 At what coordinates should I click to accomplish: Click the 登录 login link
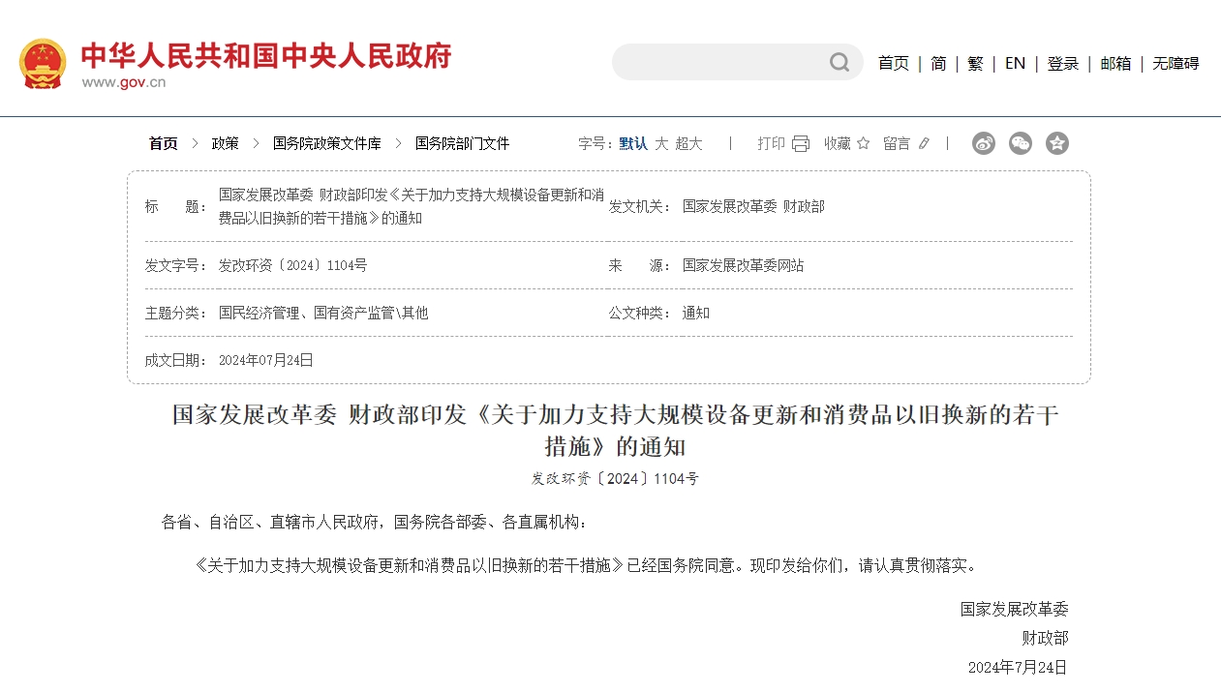(1062, 63)
